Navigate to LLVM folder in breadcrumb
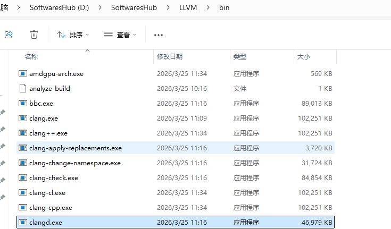 [188, 8]
